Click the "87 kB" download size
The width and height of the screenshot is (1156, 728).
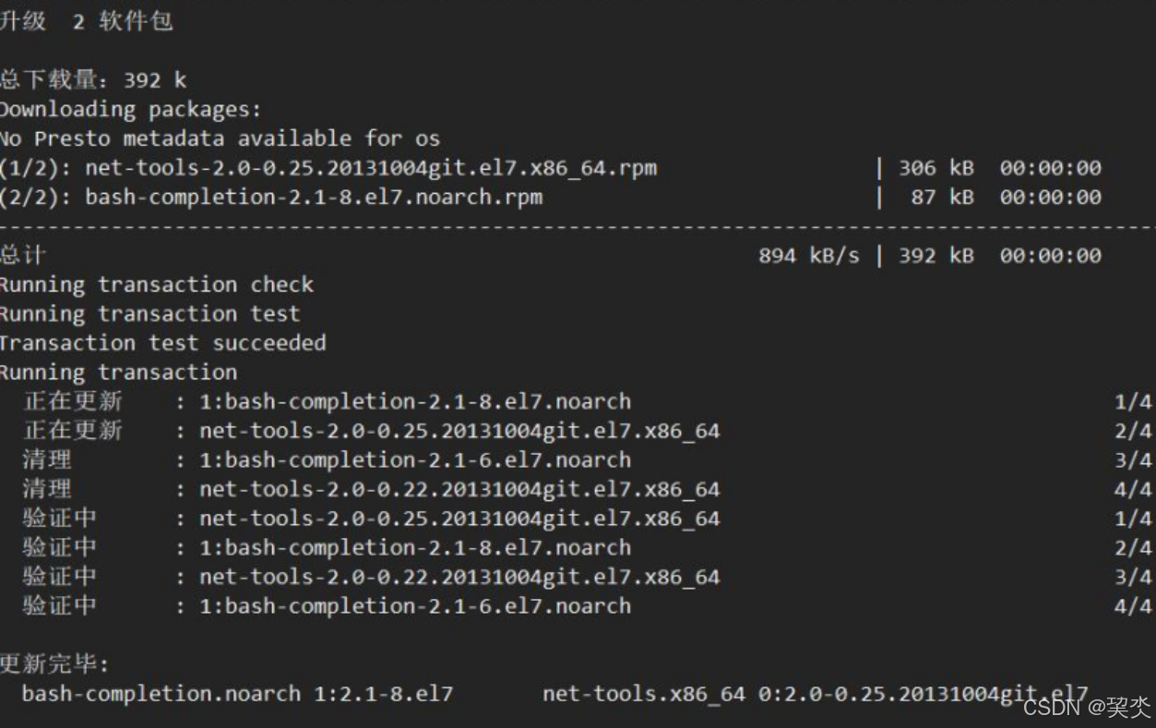point(941,197)
